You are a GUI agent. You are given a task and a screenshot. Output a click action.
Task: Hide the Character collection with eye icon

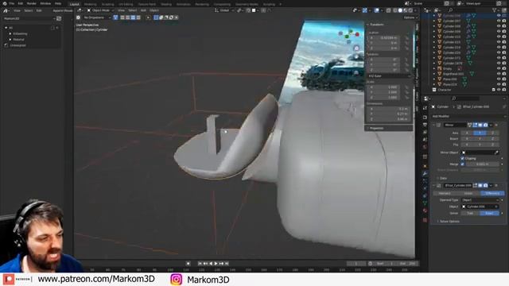point(499,90)
